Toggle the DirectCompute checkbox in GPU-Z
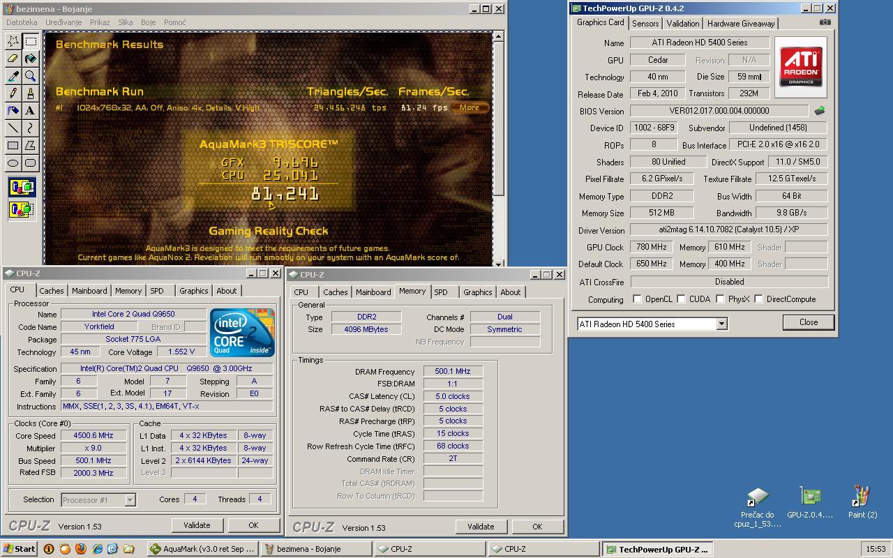Viewport: 893px width, 558px height. [x=758, y=299]
